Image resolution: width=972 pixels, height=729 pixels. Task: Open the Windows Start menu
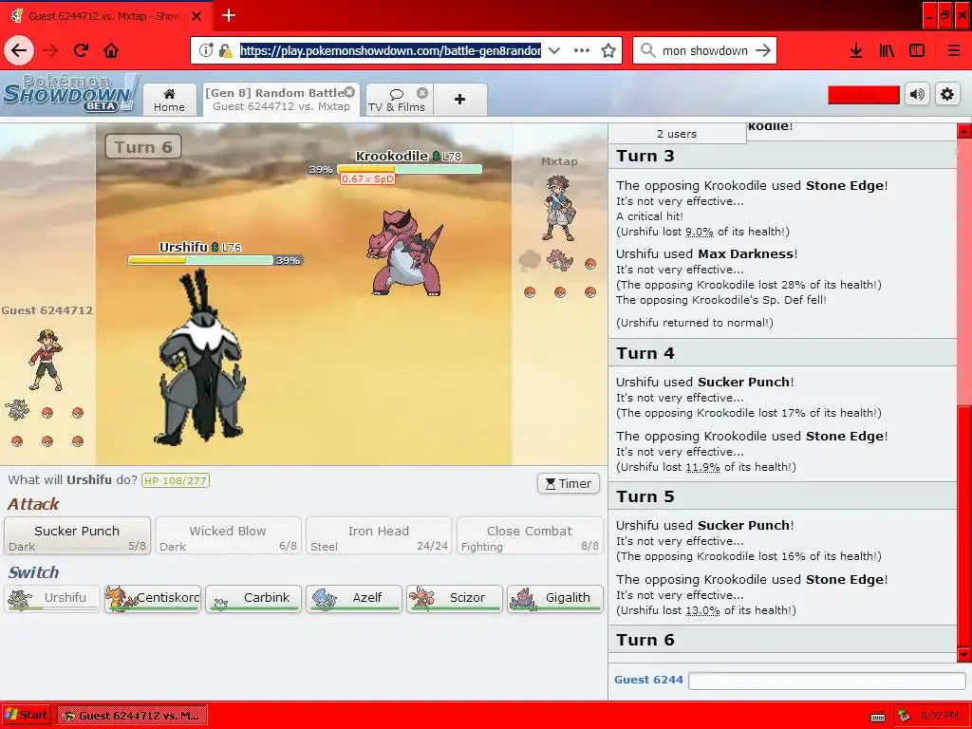tap(26, 715)
